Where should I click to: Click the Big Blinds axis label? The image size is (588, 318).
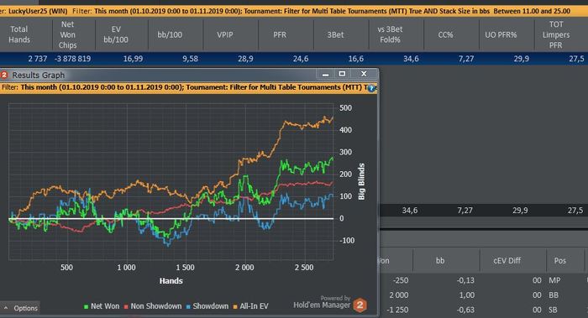point(361,182)
